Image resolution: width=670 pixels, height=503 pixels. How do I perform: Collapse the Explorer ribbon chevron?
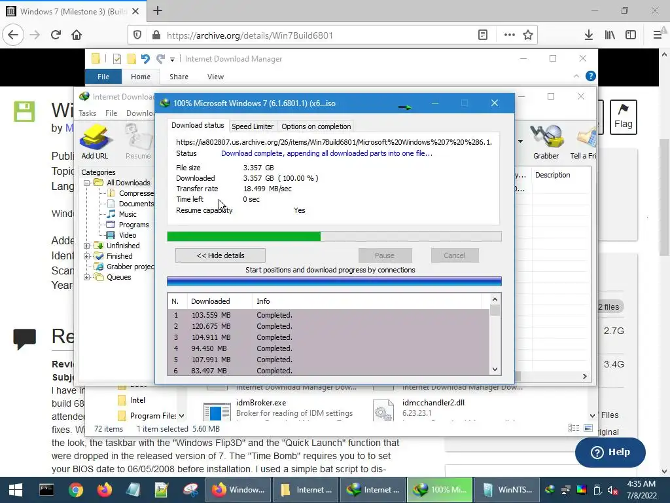pos(576,76)
